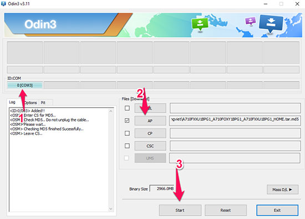305x219 pixels.
Task: Uncheck the AP file checkbox
Action: coord(127,120)
